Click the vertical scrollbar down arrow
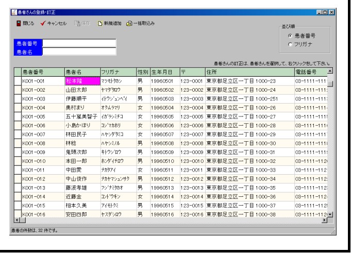 point(330,214)
